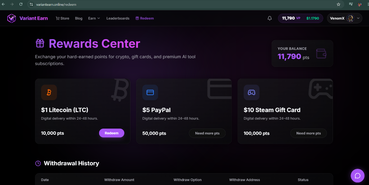Redeem the $1 Litecoin reward
The height and width of the screenshot is (185, 369).
(x=112, y=133)
